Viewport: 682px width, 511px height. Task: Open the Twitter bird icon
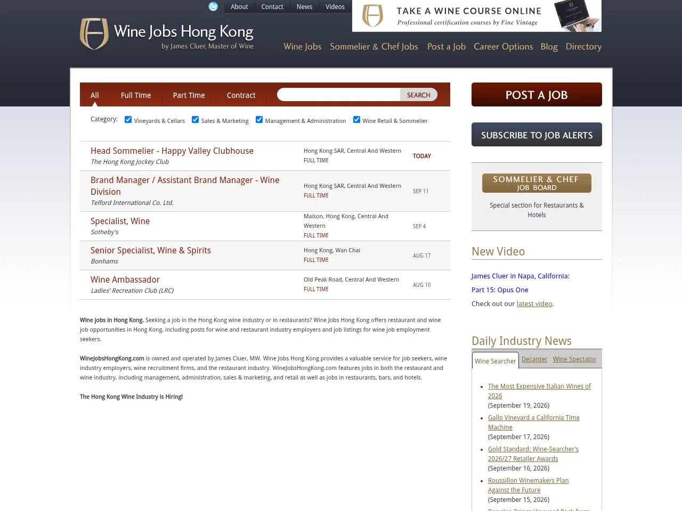pyautogui.click(x=213, y=6)
